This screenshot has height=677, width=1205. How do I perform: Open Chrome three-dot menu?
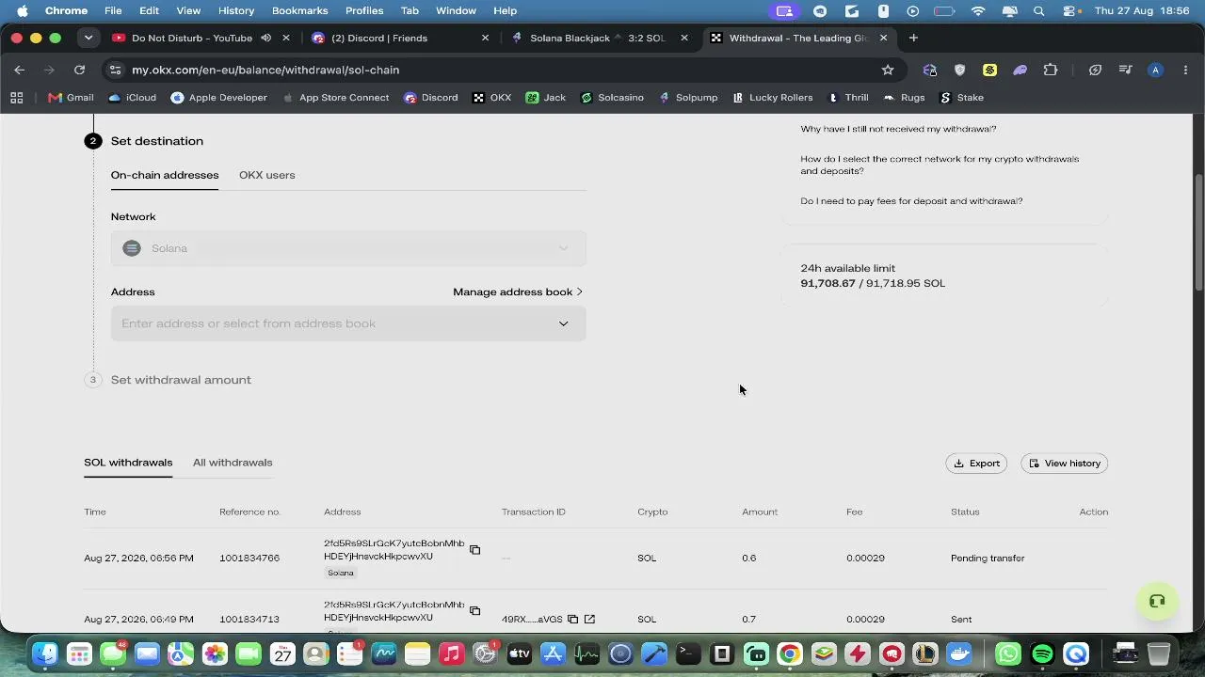tap(1183, 70)
